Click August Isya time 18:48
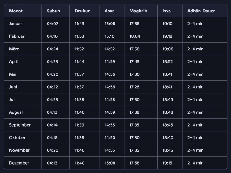This screenshot has width=231, height=173. click(168, 112)
